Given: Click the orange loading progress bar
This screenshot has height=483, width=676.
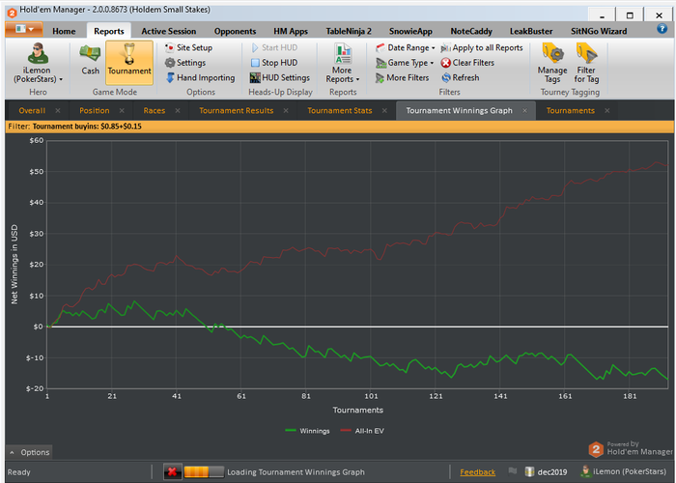Looking at the screenshot, I should pos(204,471).
